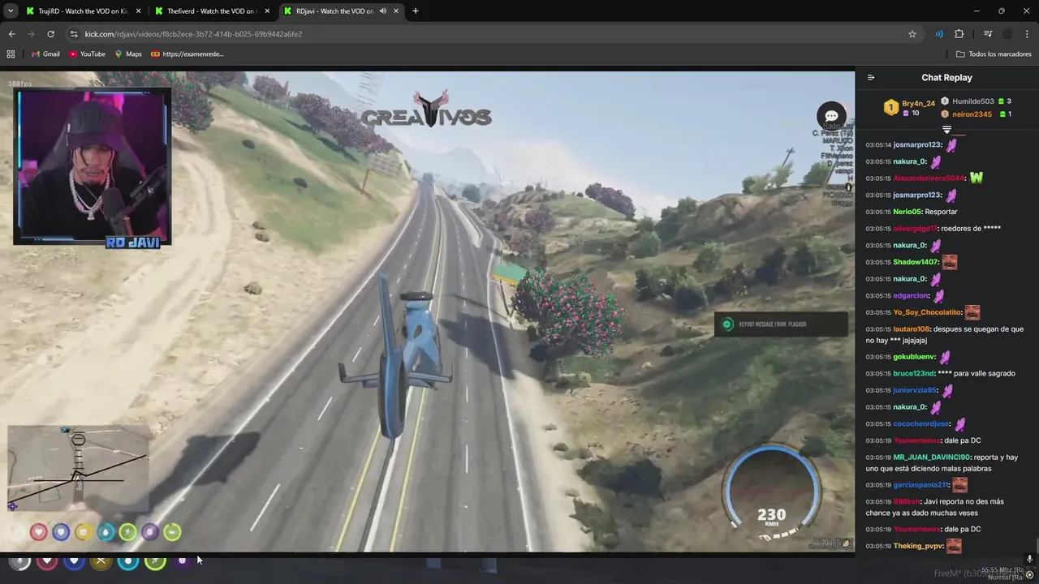This screenshot has width=1039, height=584.
Task: Click username juniorvzla95 in chat
Action: [916, 391]
